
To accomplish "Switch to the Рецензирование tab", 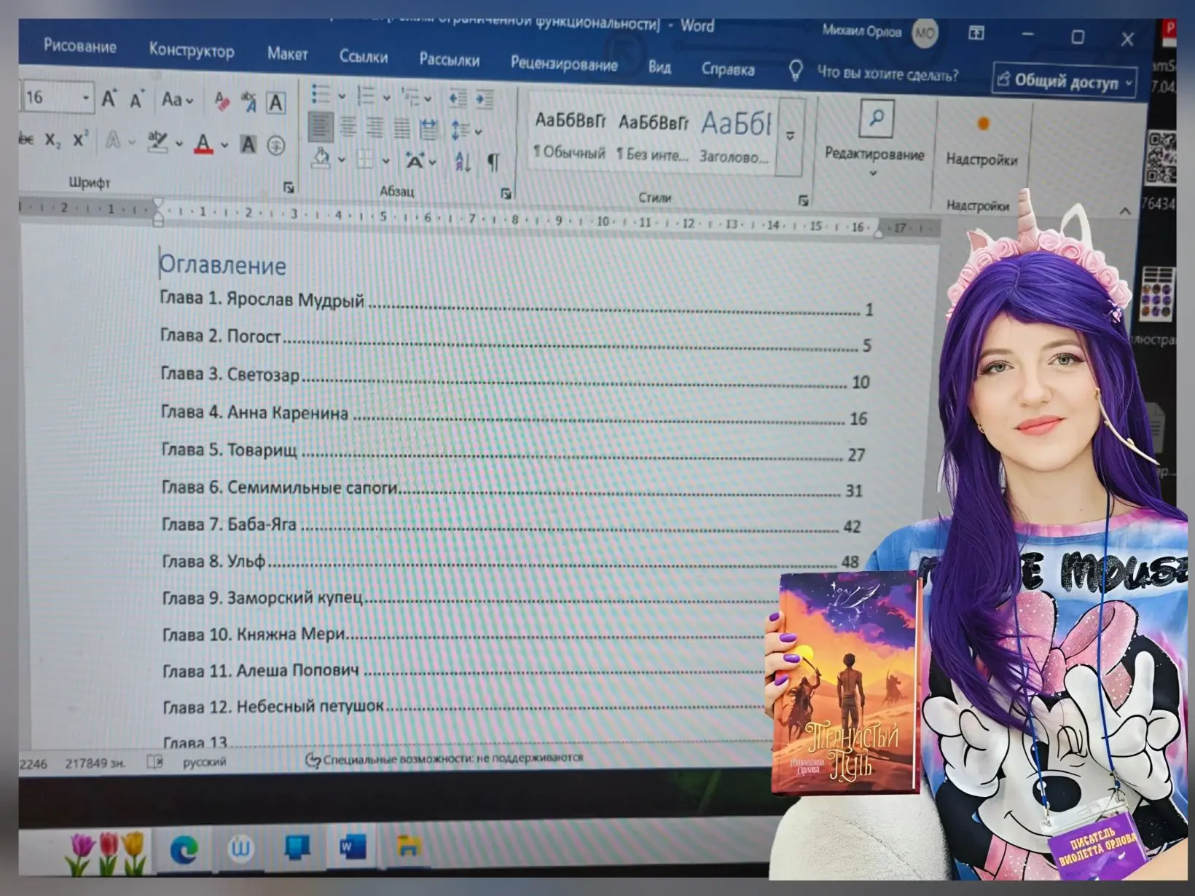I will (x=564, y=64).
